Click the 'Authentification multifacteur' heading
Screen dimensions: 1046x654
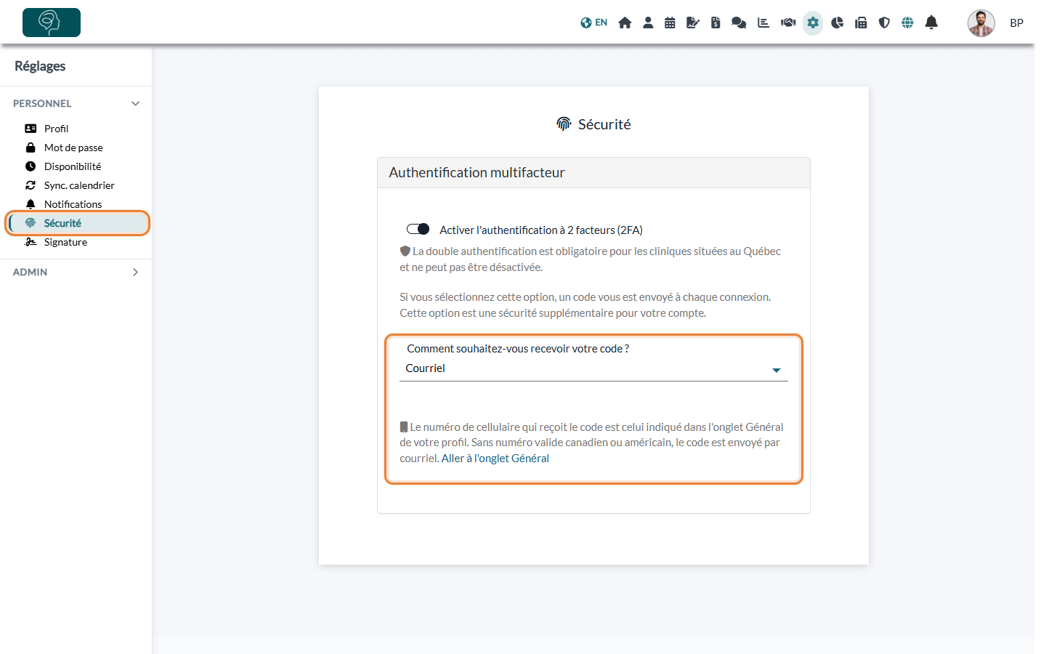pyautogui.click(x=477, y=173)
